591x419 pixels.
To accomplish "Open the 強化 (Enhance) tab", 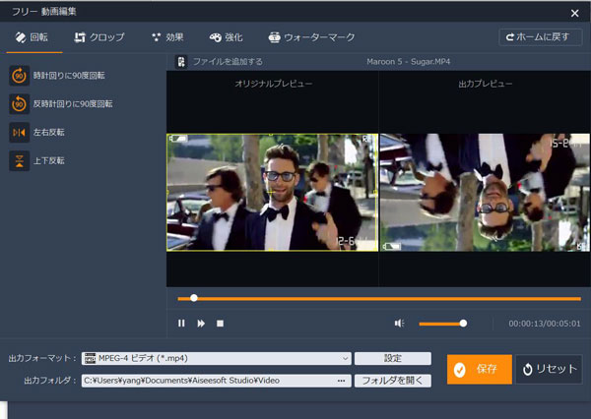I will tap(227, 37).
